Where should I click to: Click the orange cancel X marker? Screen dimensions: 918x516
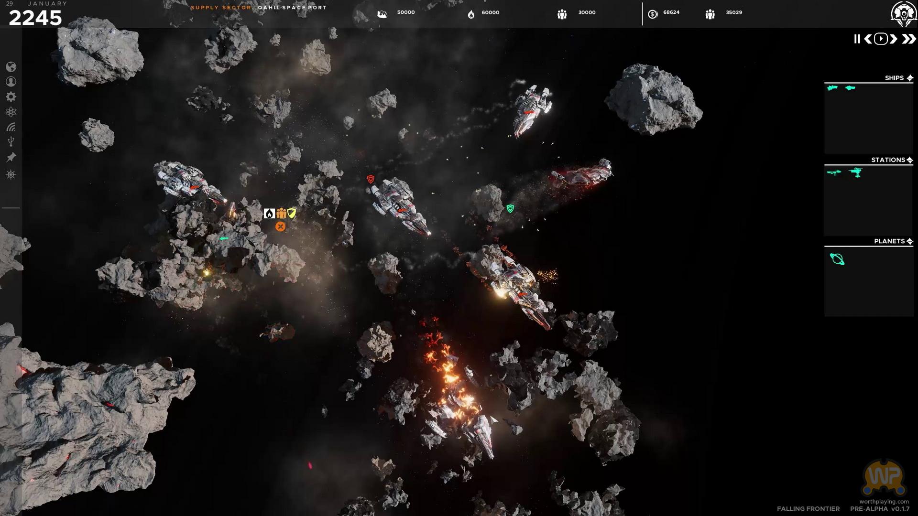[x=281, y=226]
